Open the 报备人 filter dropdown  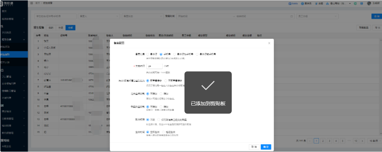[x=99, y=16]
